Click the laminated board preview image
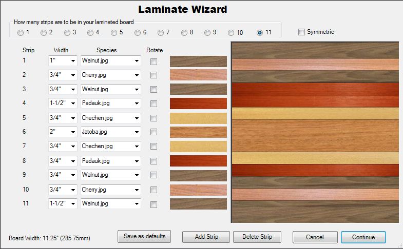403x249 pixels. 315,132
